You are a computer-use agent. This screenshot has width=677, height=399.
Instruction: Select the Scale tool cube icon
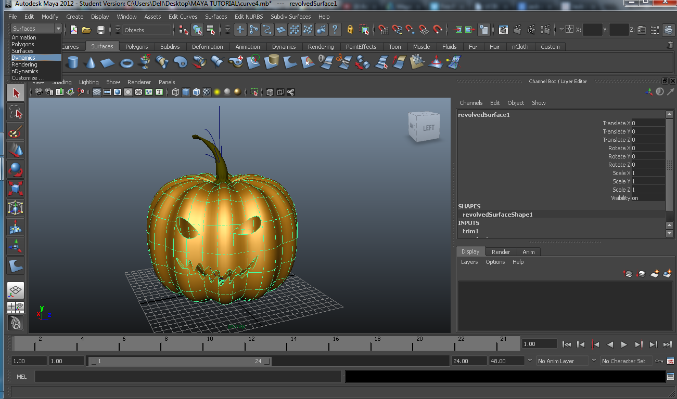click(16, 189)
